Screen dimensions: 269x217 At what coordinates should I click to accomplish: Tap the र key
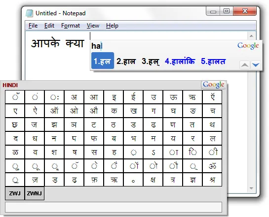[192, 138]
